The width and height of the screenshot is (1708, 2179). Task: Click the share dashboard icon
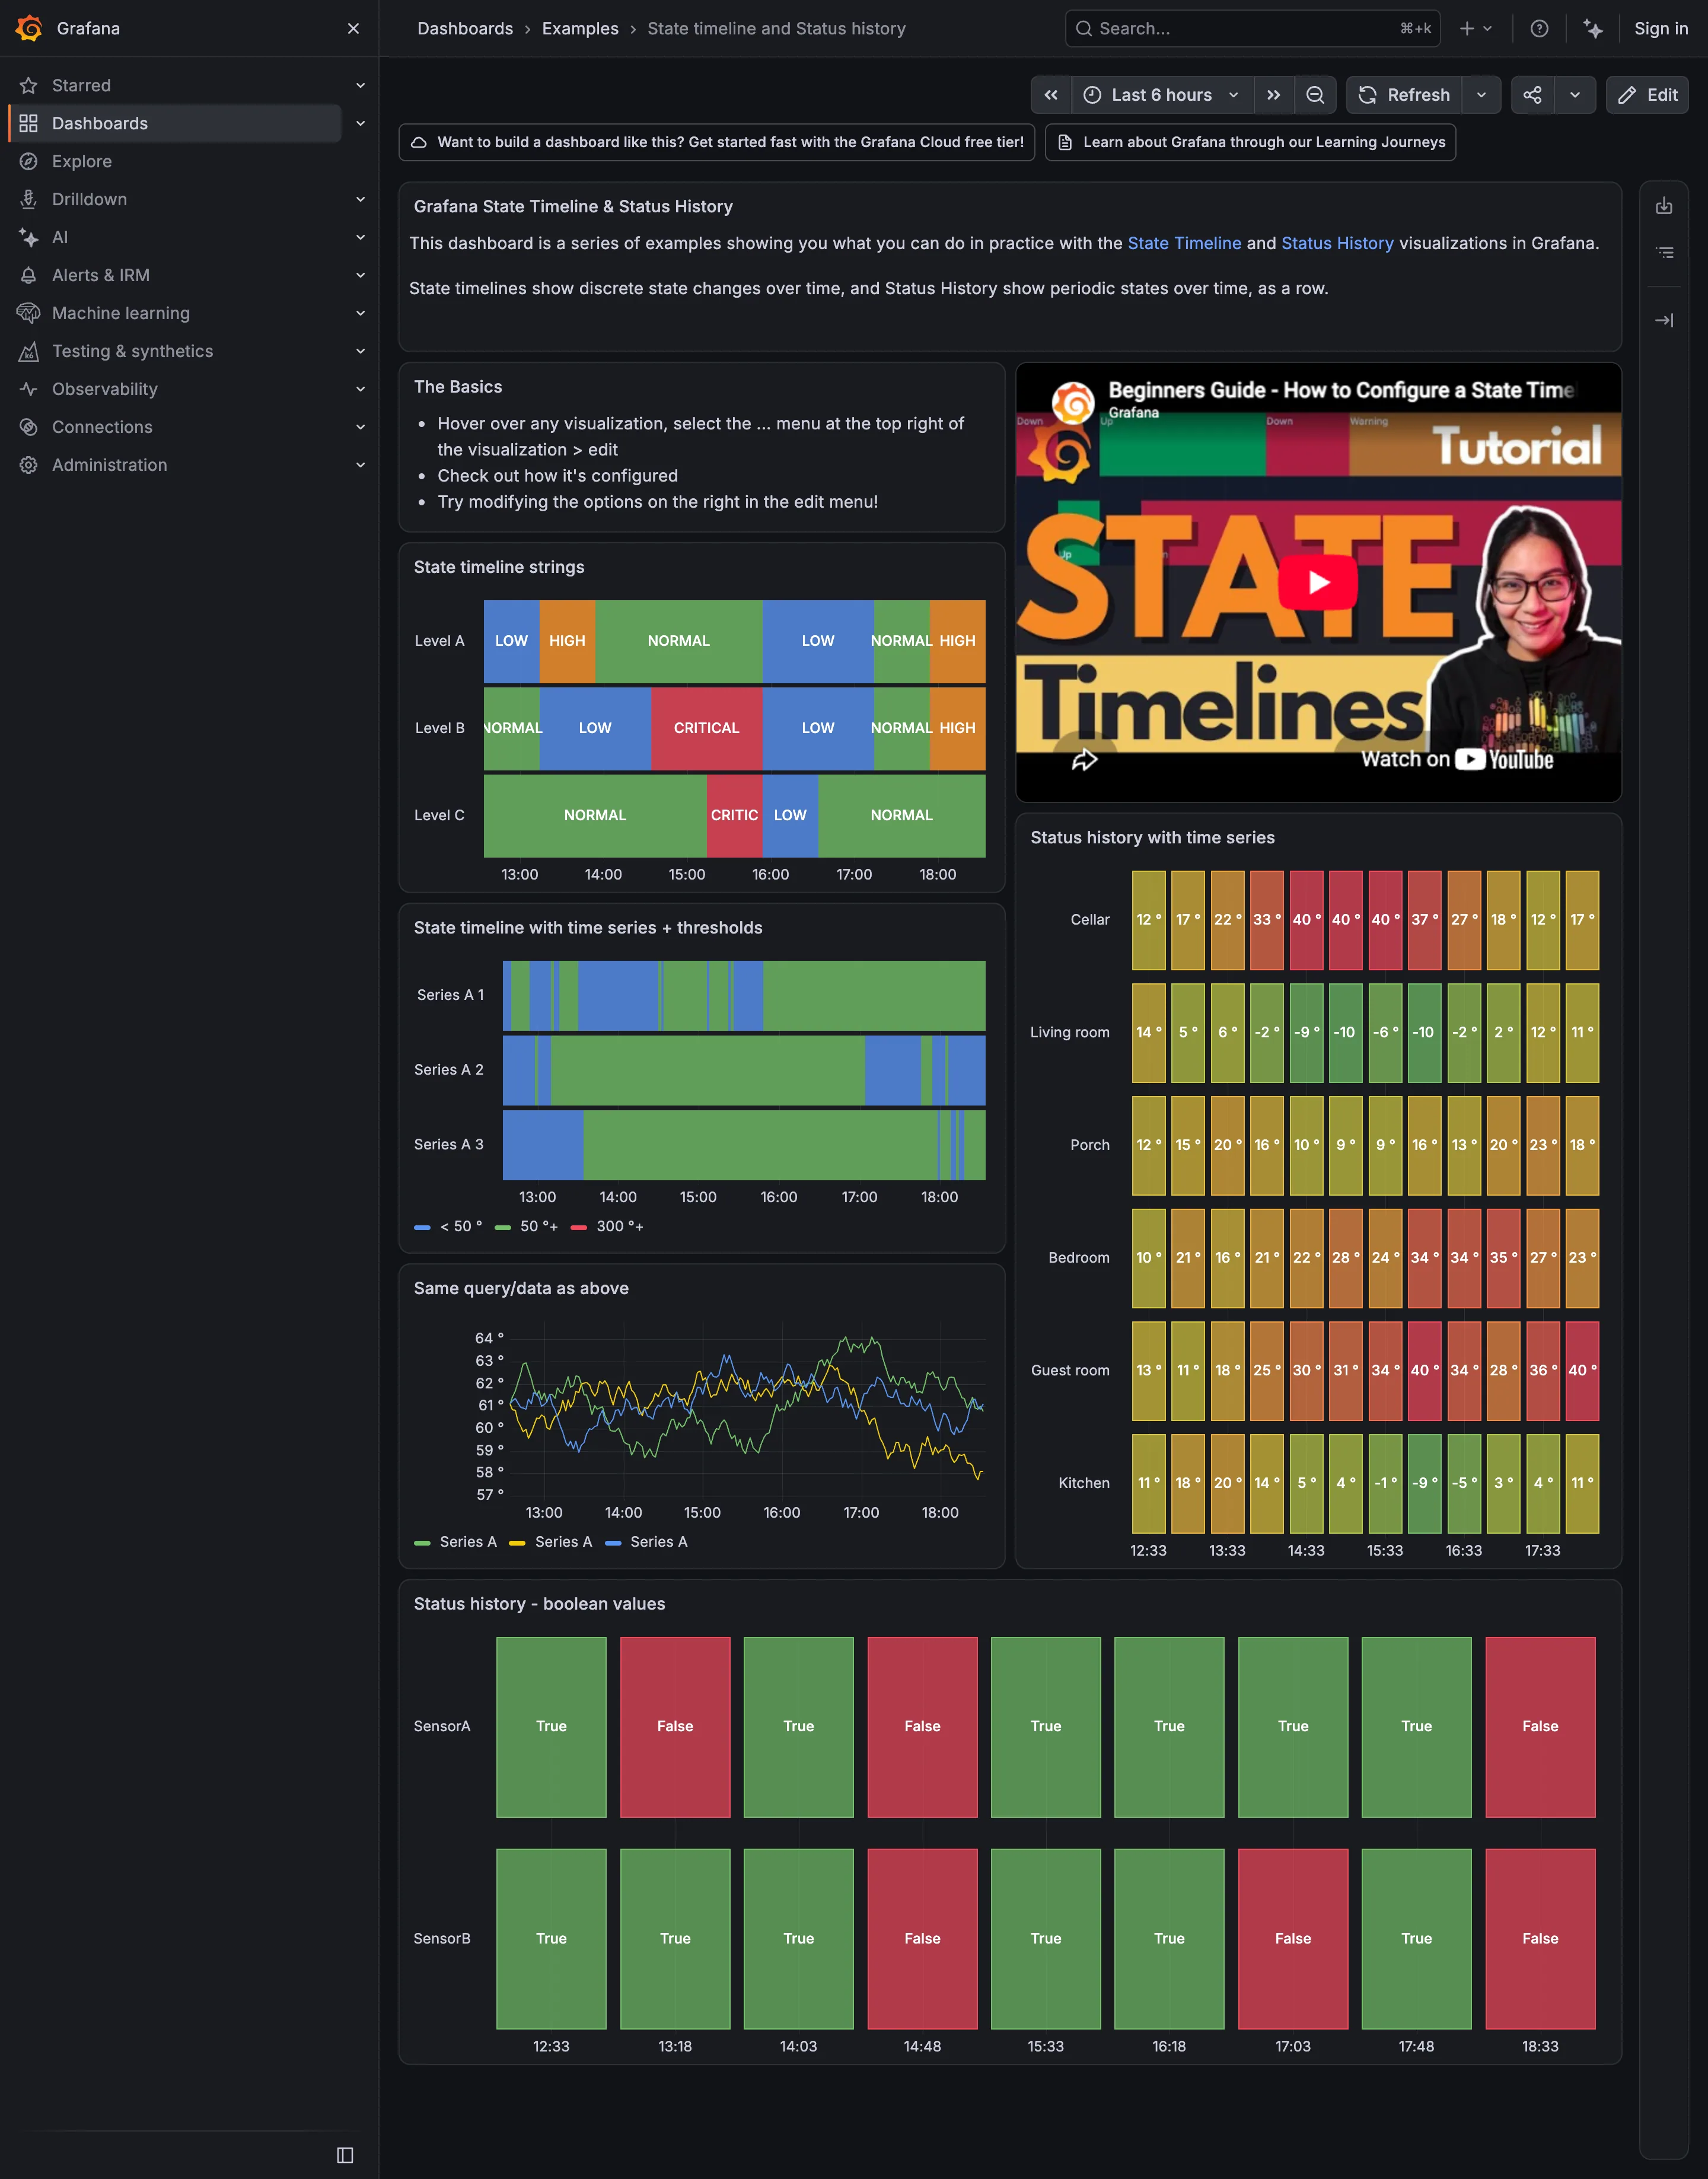pyautogui.click(x=1532, y=95)
